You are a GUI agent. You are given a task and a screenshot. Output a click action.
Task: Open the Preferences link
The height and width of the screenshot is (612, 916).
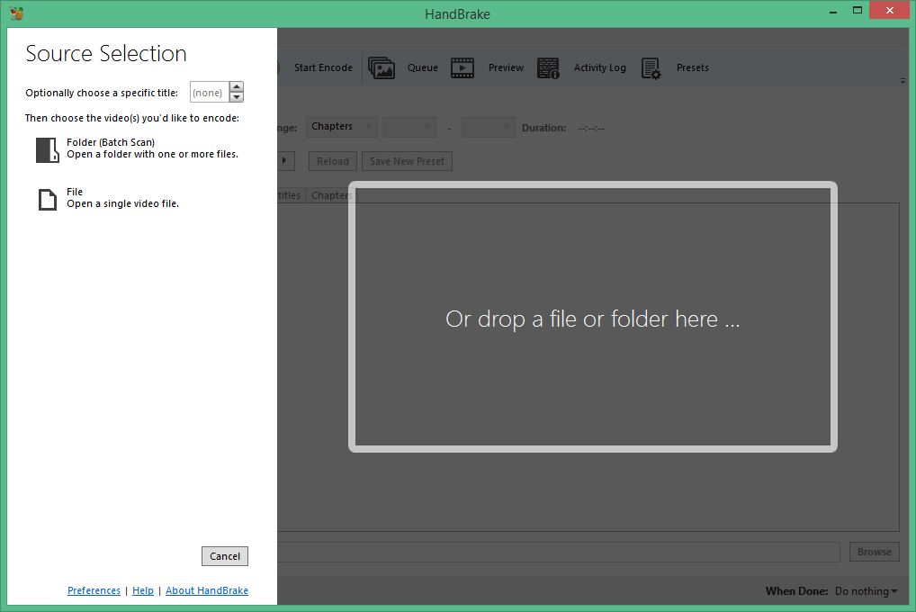click(94, 590)
